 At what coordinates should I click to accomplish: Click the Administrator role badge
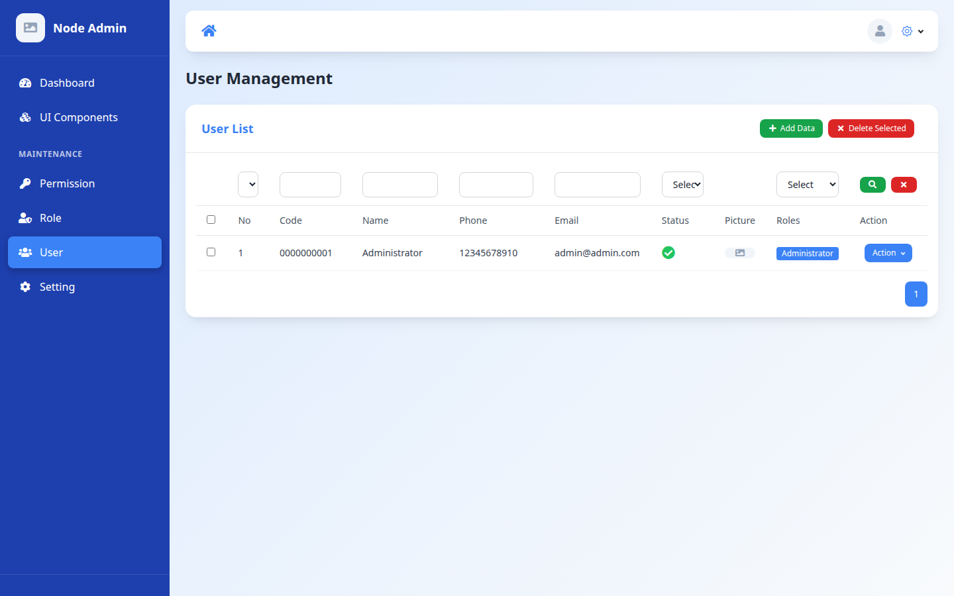tap(808, 254)
